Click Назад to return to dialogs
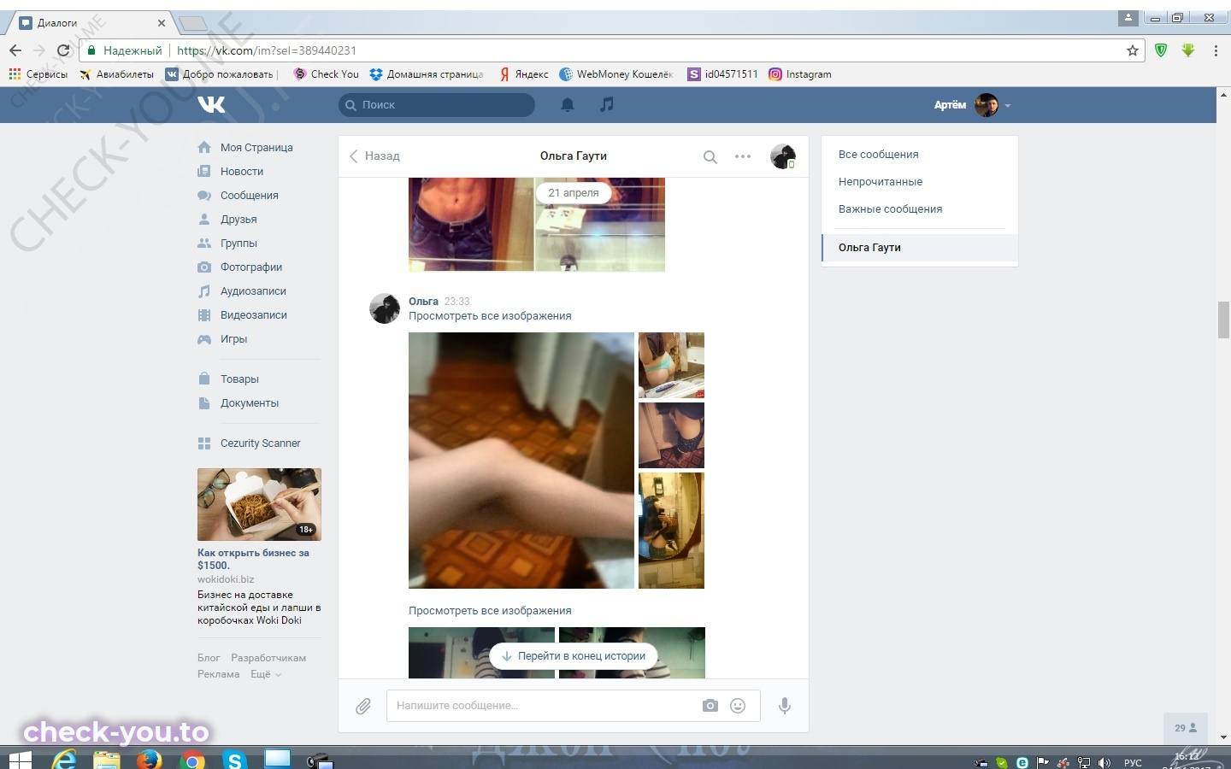 374,156
